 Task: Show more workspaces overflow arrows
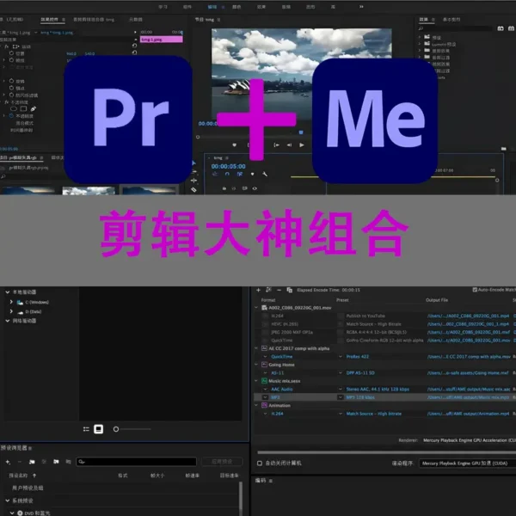[361, 7]
